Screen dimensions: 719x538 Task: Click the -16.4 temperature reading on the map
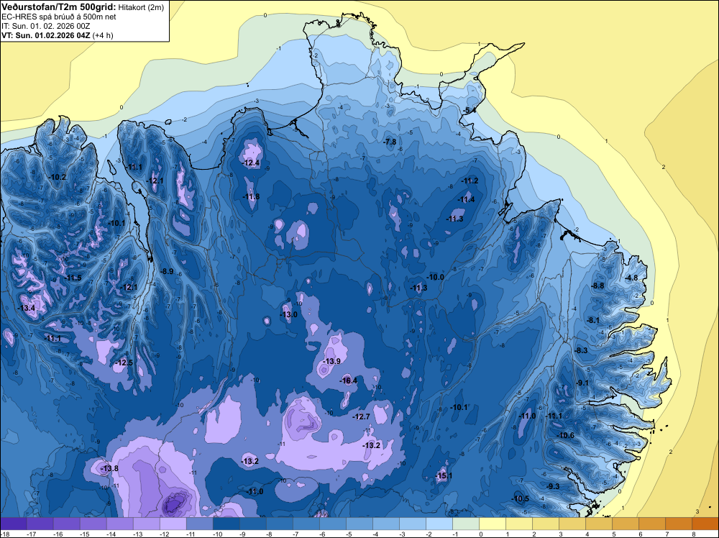point(349,380)
